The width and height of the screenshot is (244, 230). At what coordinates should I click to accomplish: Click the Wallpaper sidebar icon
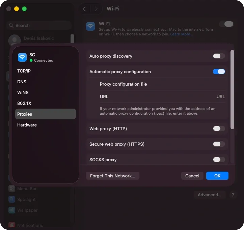(12, 210)
